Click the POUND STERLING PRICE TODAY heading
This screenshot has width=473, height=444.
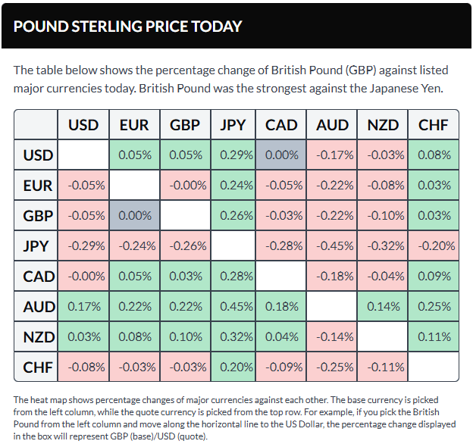[127, 27]
